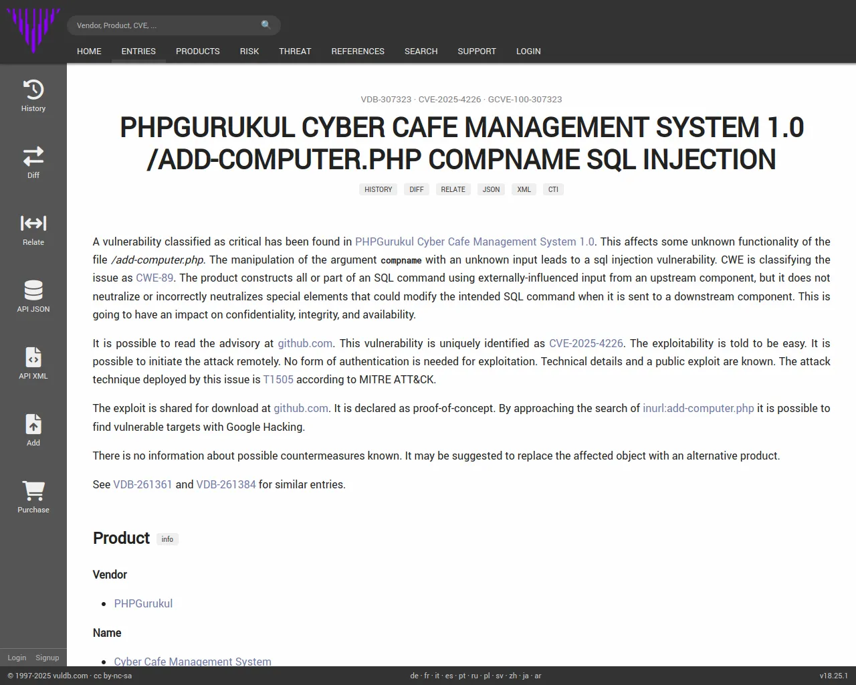Image resolution: width=856 pixels, height=685 pixels.
Task: Open the T1505 ATT&CK link
Action: [x=278, y=379]
